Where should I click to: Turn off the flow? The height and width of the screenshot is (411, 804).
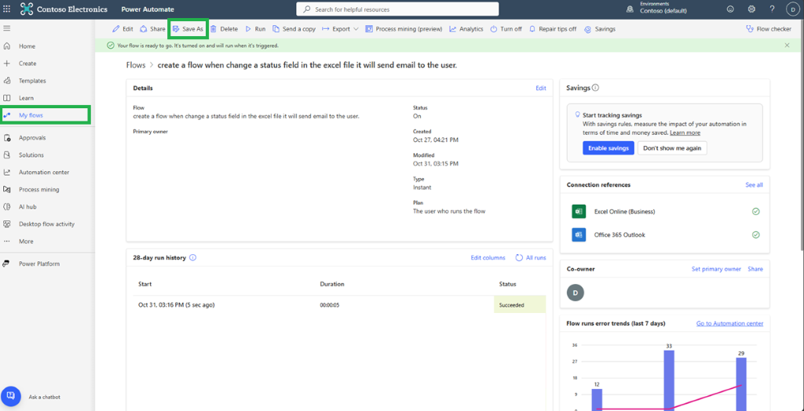pos(506,29)
